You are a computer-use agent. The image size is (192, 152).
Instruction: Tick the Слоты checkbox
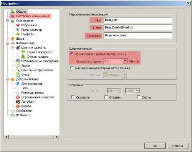(x=139, y=97)
